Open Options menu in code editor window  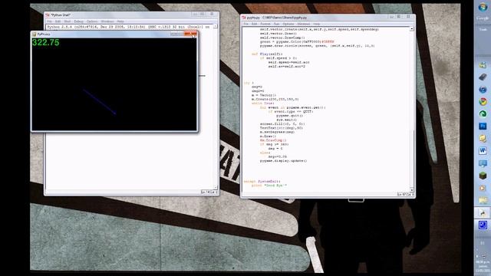point(288,24)
